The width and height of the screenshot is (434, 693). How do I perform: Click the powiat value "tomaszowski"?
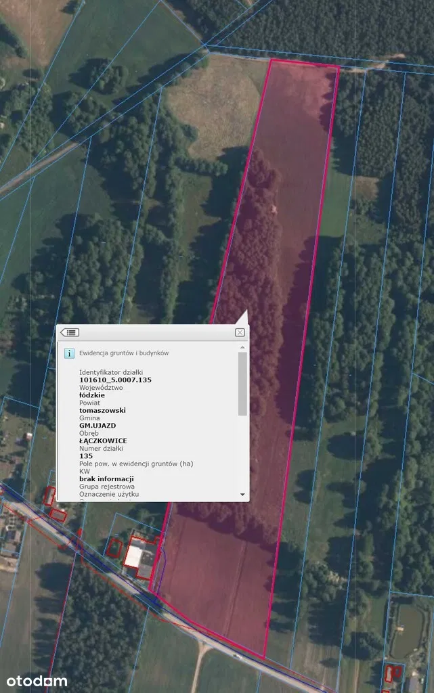tap(102, 410)
